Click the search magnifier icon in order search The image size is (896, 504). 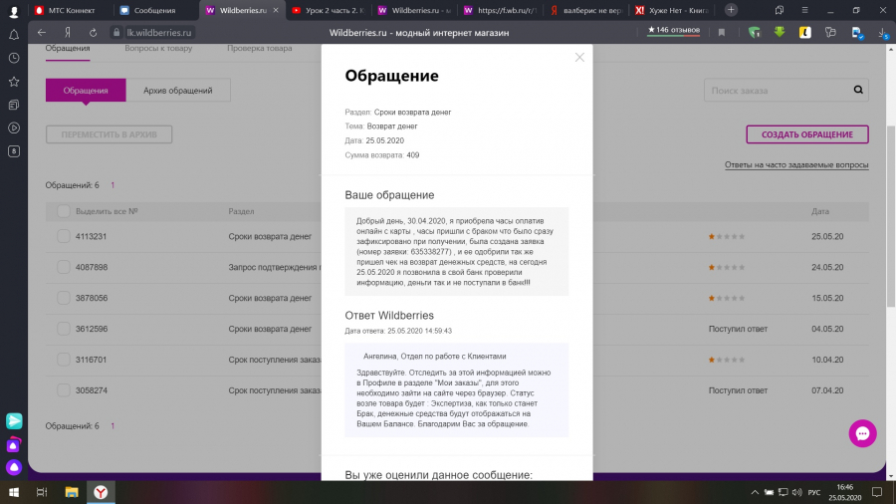click(x=860, y=91)
